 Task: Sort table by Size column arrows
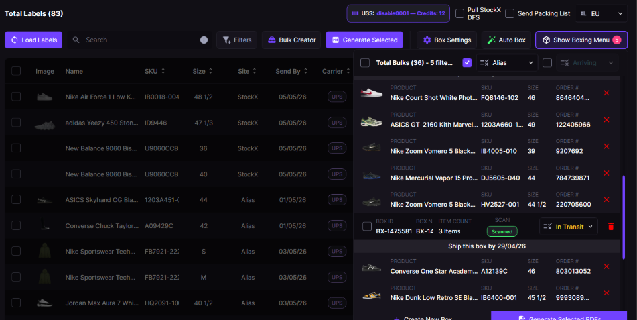(x=210, y=71)
